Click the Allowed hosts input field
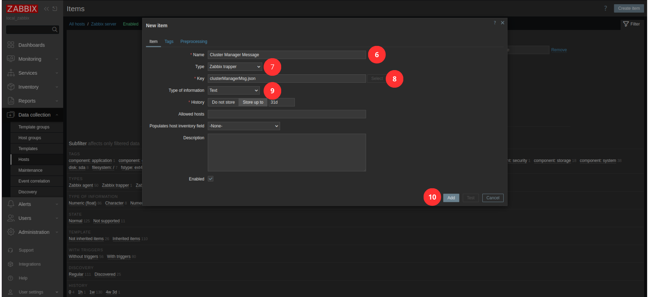The width and height of the screenshot is (649, 297). click(287, 114)
